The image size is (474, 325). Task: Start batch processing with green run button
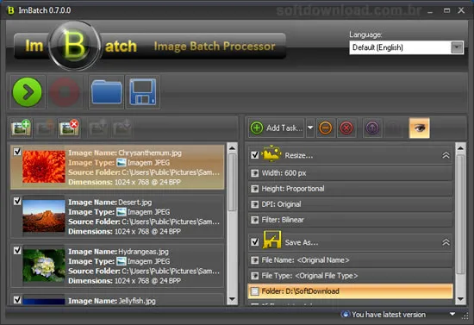pos(28,92)
